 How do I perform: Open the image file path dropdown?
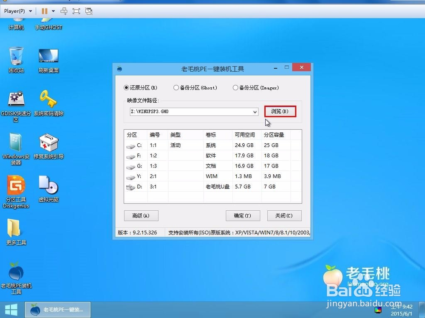[255, 112]
